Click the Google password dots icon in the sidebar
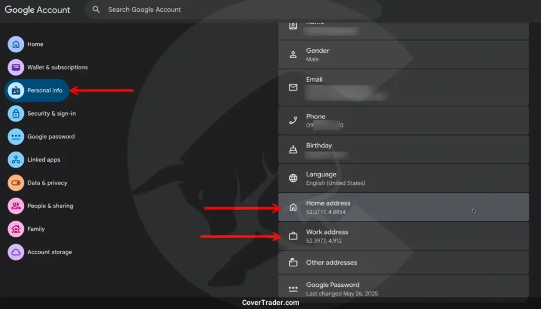 (x=16, y=137)
